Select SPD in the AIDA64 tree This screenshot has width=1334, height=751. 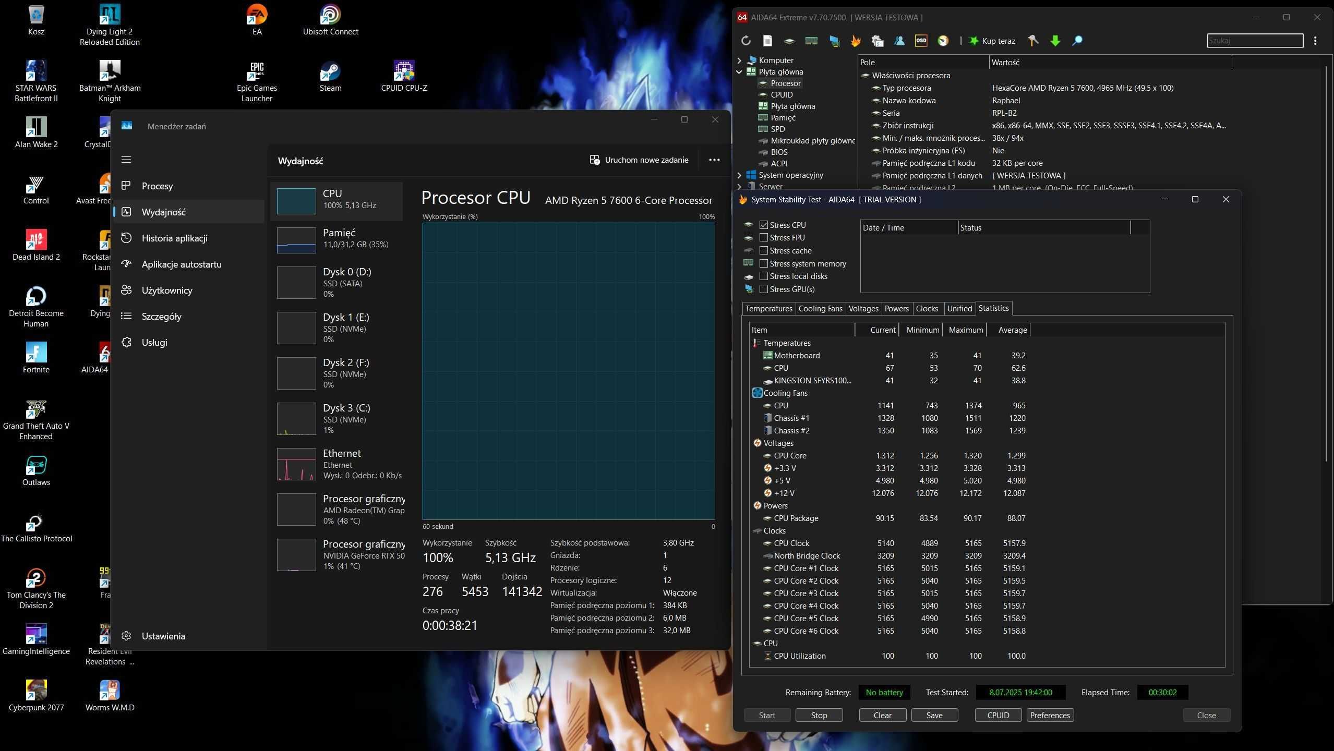coord(777,129)
